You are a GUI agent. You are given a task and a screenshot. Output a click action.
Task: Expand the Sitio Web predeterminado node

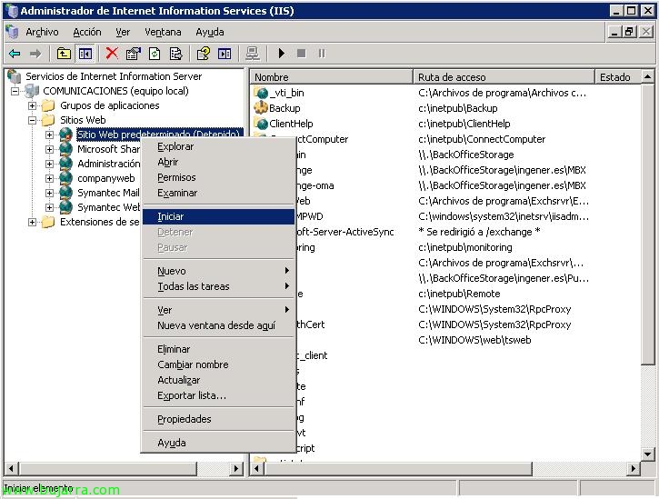(50, 135)
